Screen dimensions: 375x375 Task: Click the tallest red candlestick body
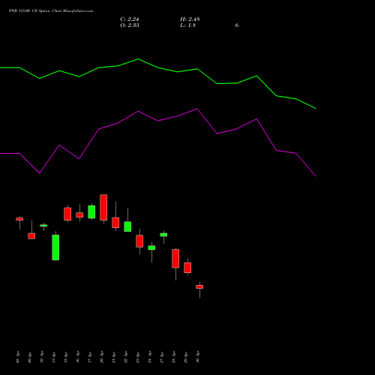[x=103, y=207]
